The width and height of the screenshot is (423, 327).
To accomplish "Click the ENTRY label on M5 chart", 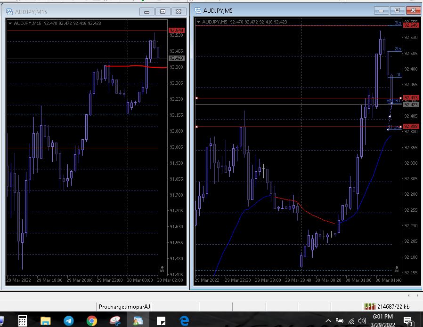I will click(x=393, y=101).
